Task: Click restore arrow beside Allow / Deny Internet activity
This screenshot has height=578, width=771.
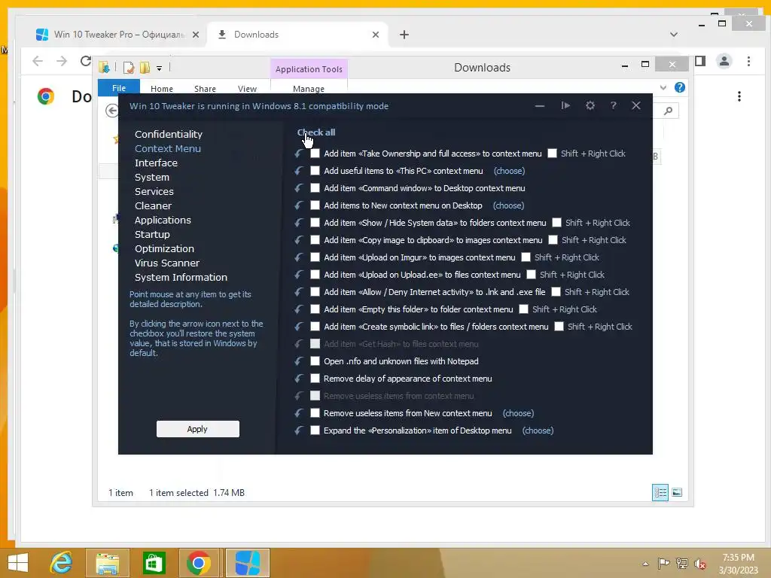Action: (298, 292)
